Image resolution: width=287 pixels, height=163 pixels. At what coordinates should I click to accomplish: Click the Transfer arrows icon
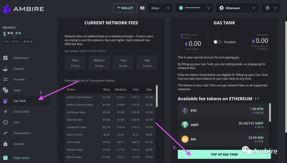pos(5,79)
